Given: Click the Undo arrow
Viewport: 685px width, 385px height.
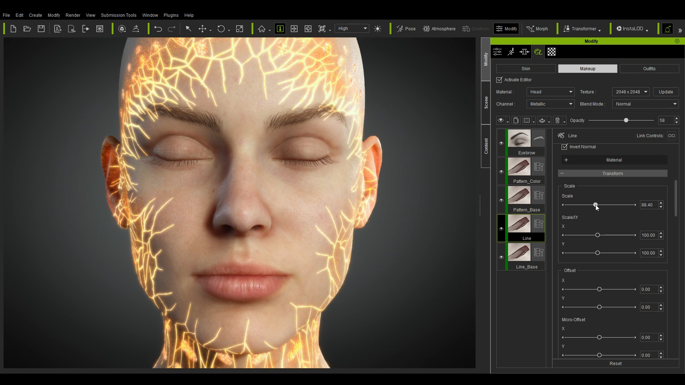Looking at the screenshot, I should [158, 29].
